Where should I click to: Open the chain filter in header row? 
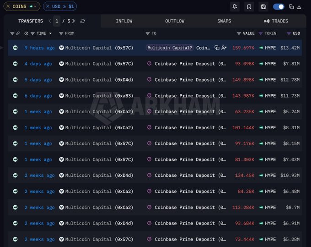(12, 33)
